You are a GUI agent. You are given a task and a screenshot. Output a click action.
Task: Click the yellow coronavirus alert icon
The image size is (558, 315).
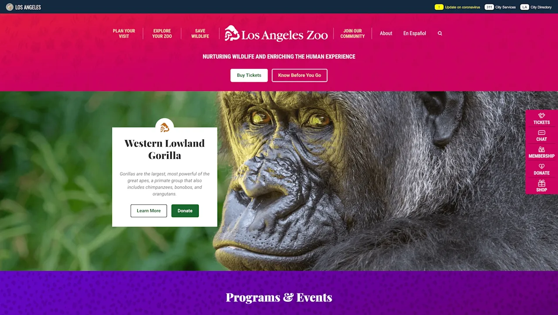(x=439, y=7)
